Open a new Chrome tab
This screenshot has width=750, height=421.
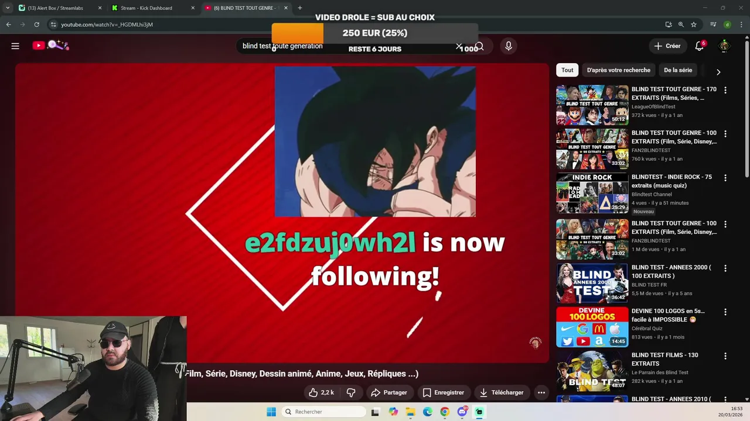300,8
